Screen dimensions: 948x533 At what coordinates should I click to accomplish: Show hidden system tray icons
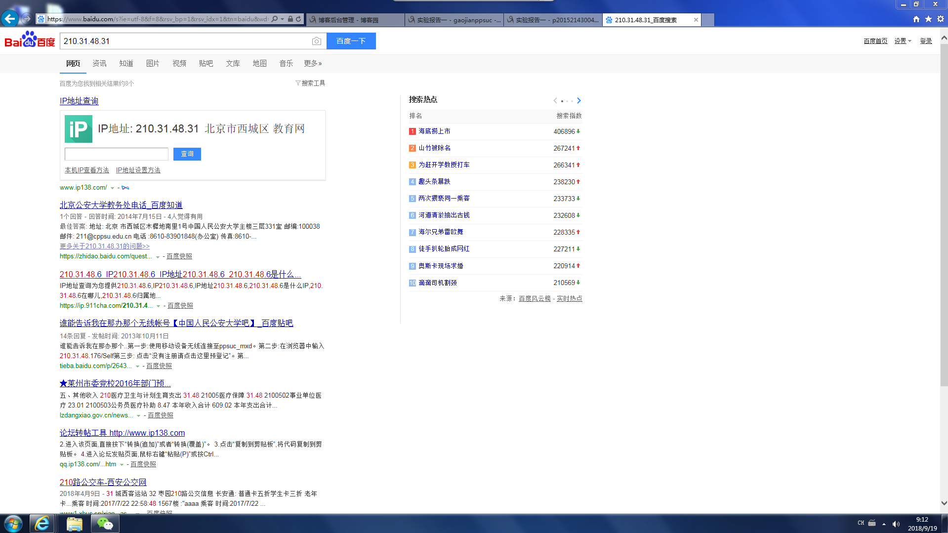[884, 524]
